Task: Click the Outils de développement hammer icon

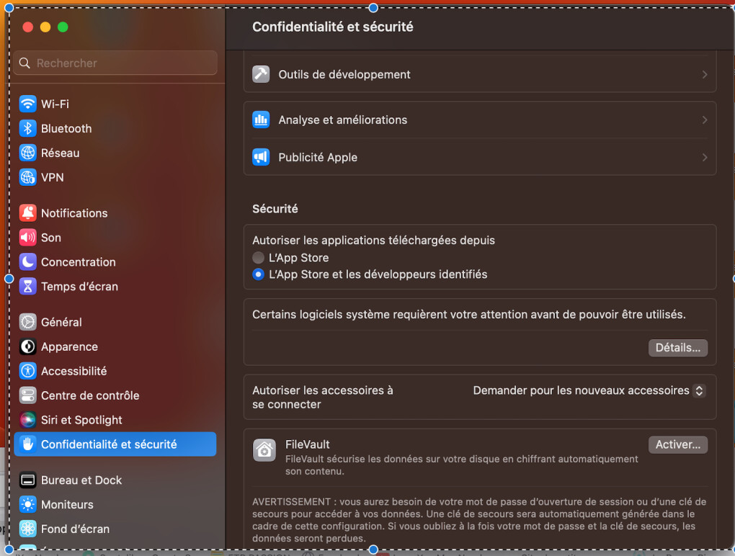Action: point(261,74)
